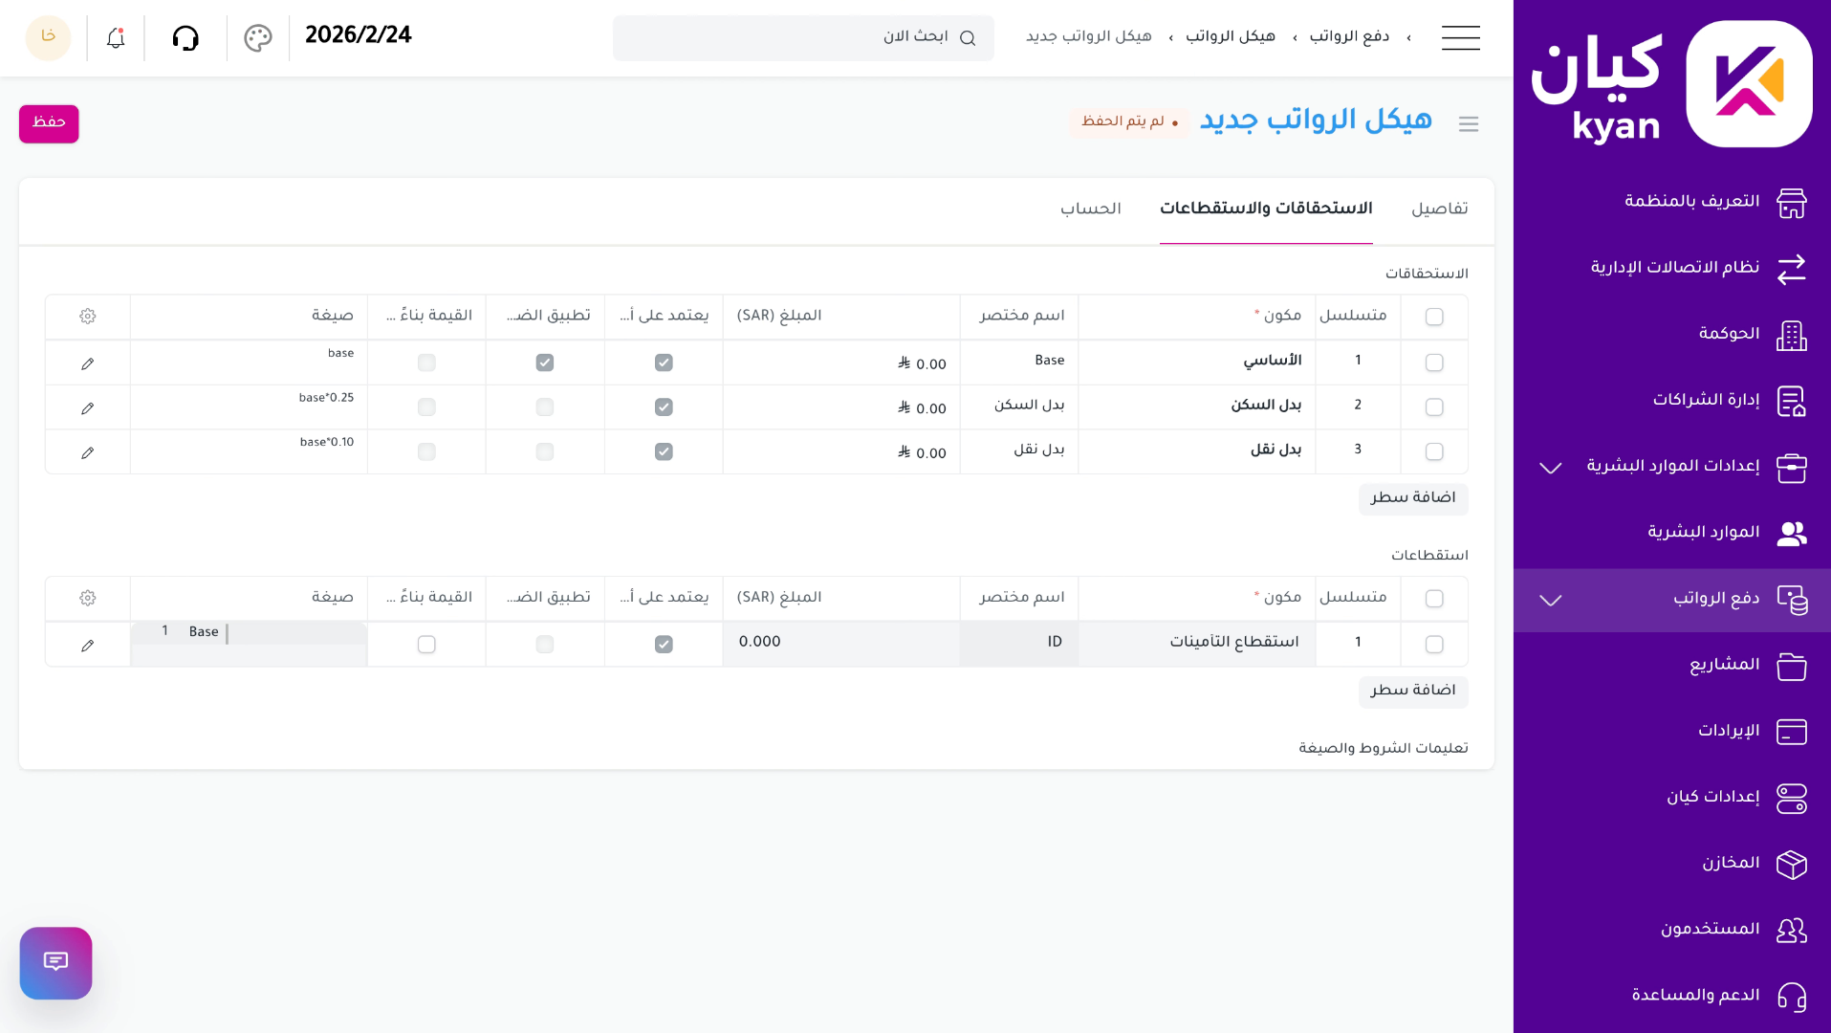Switch to the تفاصيل tab
Image resolution: width=1831 pixels, height=1033 pixels.
point(1440,209)
